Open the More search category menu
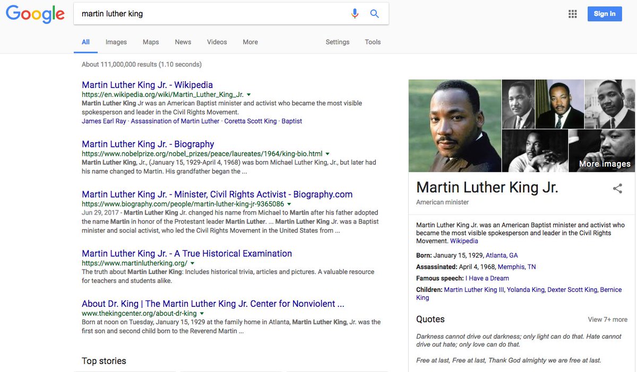Image resolution: width=637 pixels, height=372 pixels. coord(250,42)
